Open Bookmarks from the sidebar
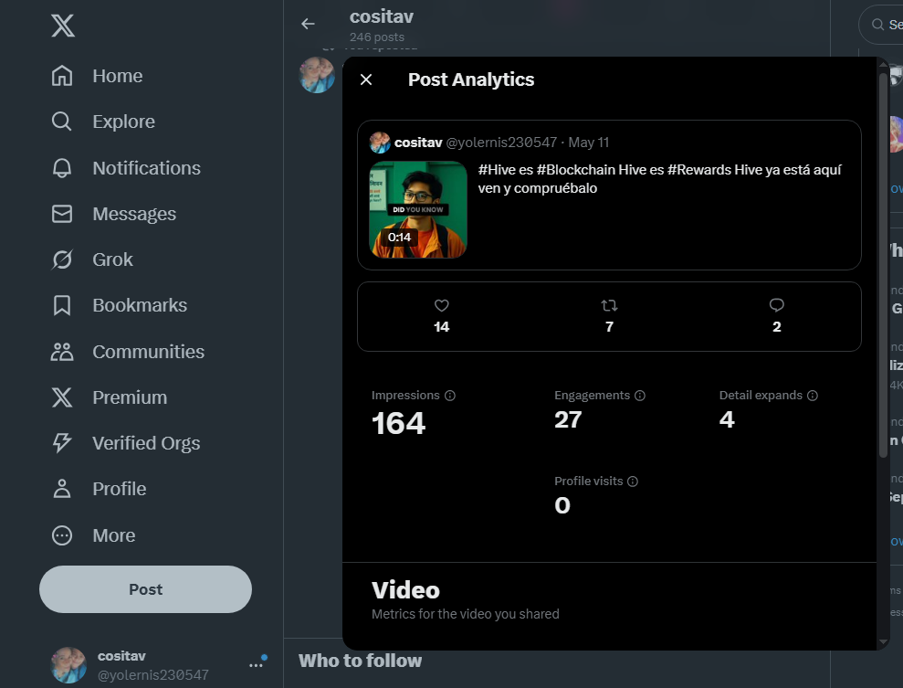Viewport: 903px width, 688px height. (x=140, y=305)
